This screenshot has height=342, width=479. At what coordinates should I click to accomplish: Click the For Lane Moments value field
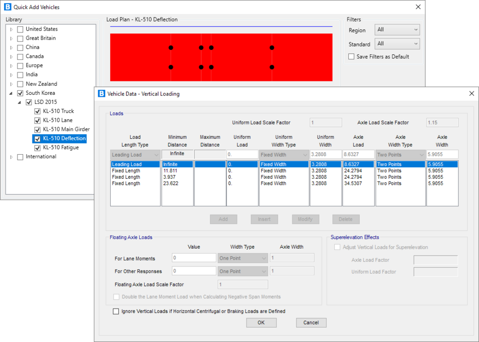194,258
